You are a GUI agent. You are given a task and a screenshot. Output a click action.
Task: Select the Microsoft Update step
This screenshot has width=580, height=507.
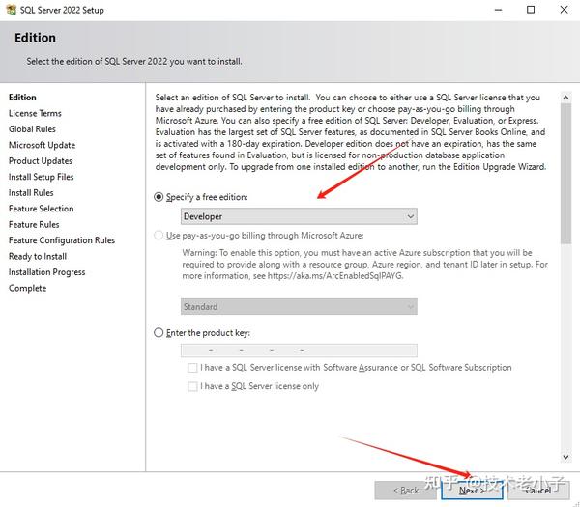[x=42, y=145]
